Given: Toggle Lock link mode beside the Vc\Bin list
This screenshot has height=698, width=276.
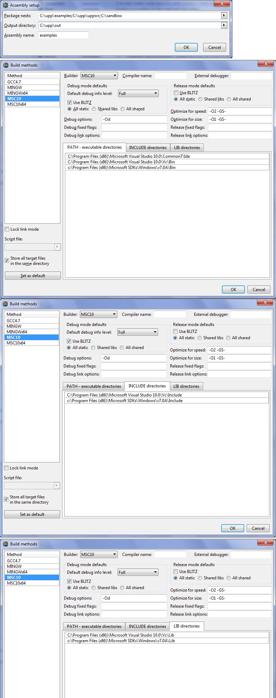Looking at the screenshot, I should click(7, 229).
